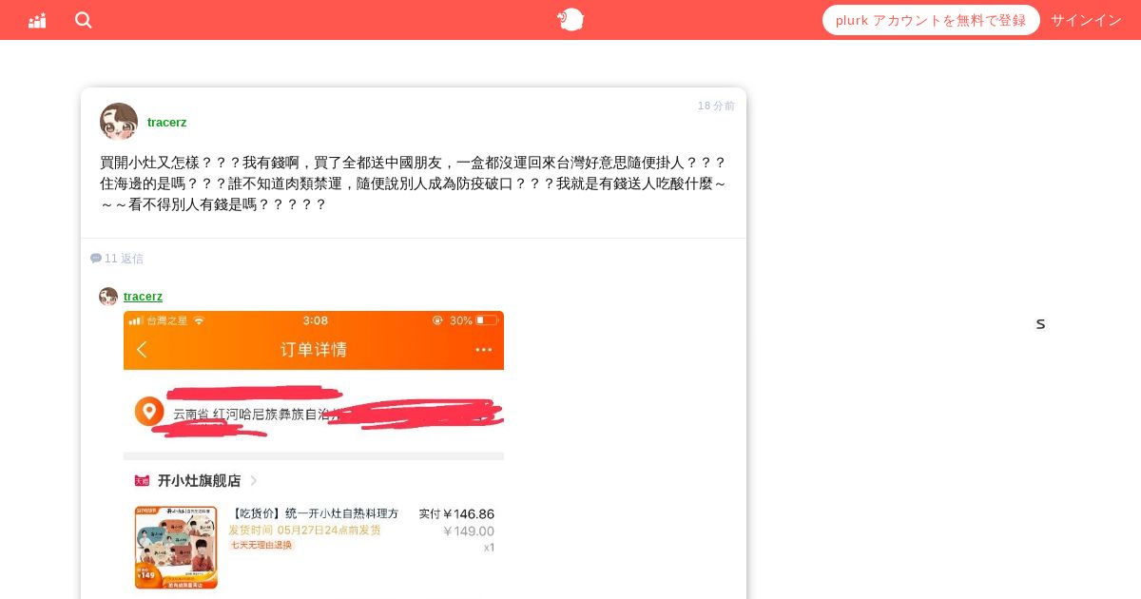Click the ￥149.00 original price

(469, 531)
